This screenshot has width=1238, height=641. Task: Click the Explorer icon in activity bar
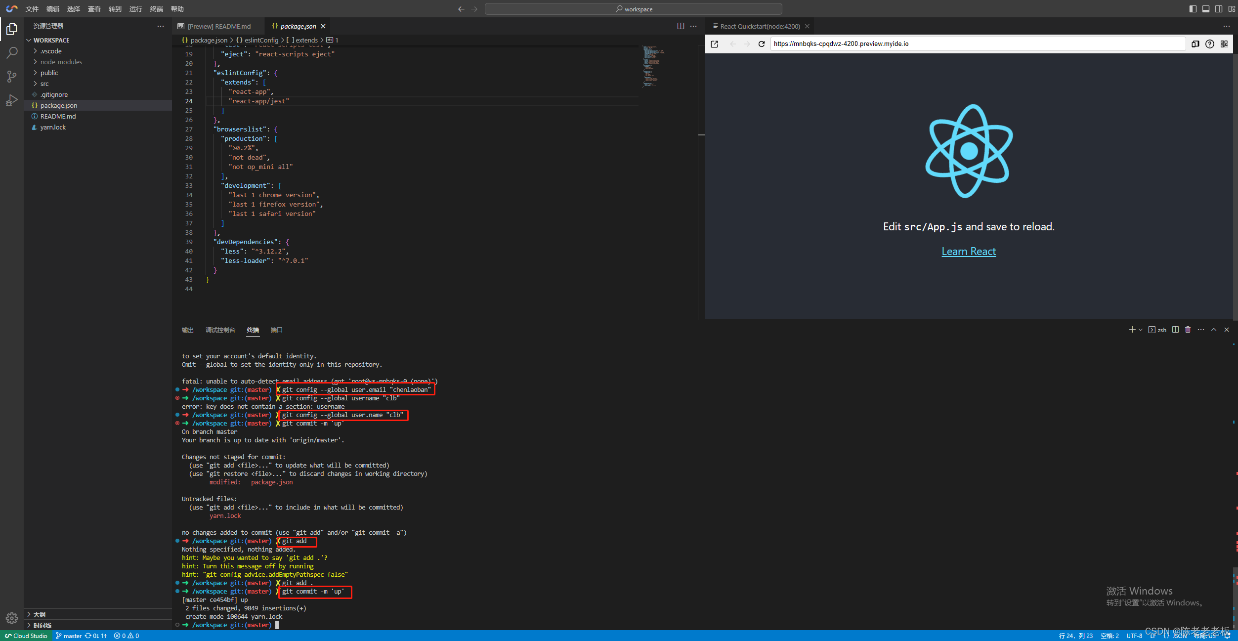pos(11,30)
